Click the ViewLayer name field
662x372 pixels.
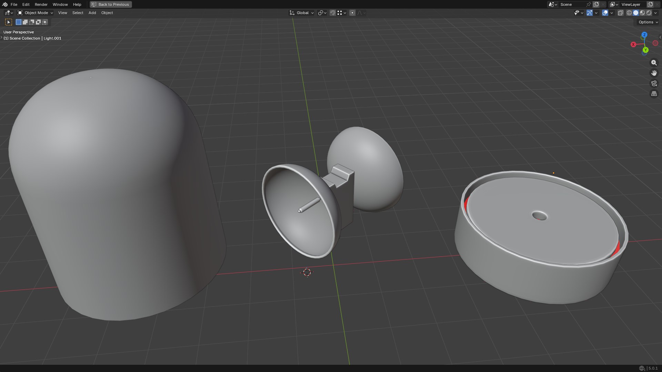click(x=633, y=4)
